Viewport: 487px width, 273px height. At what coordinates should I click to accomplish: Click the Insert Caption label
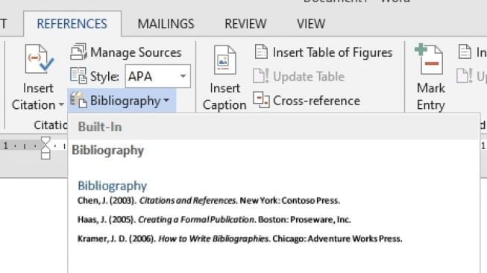pyautogui.click(x=224, y=96)
